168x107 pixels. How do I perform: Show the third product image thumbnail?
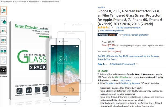coord(3,31)
